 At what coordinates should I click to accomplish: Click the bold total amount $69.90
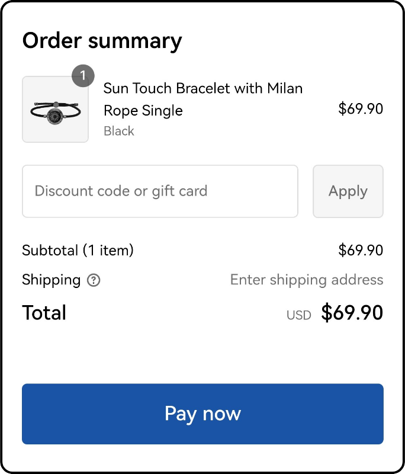352,313
